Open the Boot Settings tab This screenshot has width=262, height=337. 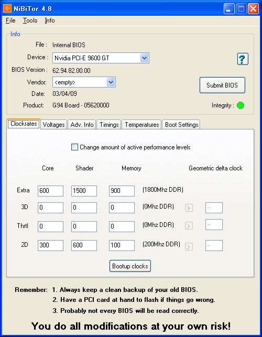(181, 125)
